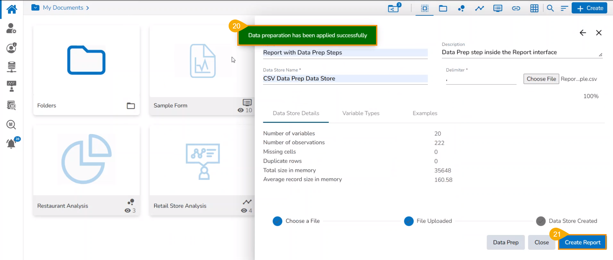Click the Close button at panel bottom
Screen dimensions: 613x260
(542, 242)
